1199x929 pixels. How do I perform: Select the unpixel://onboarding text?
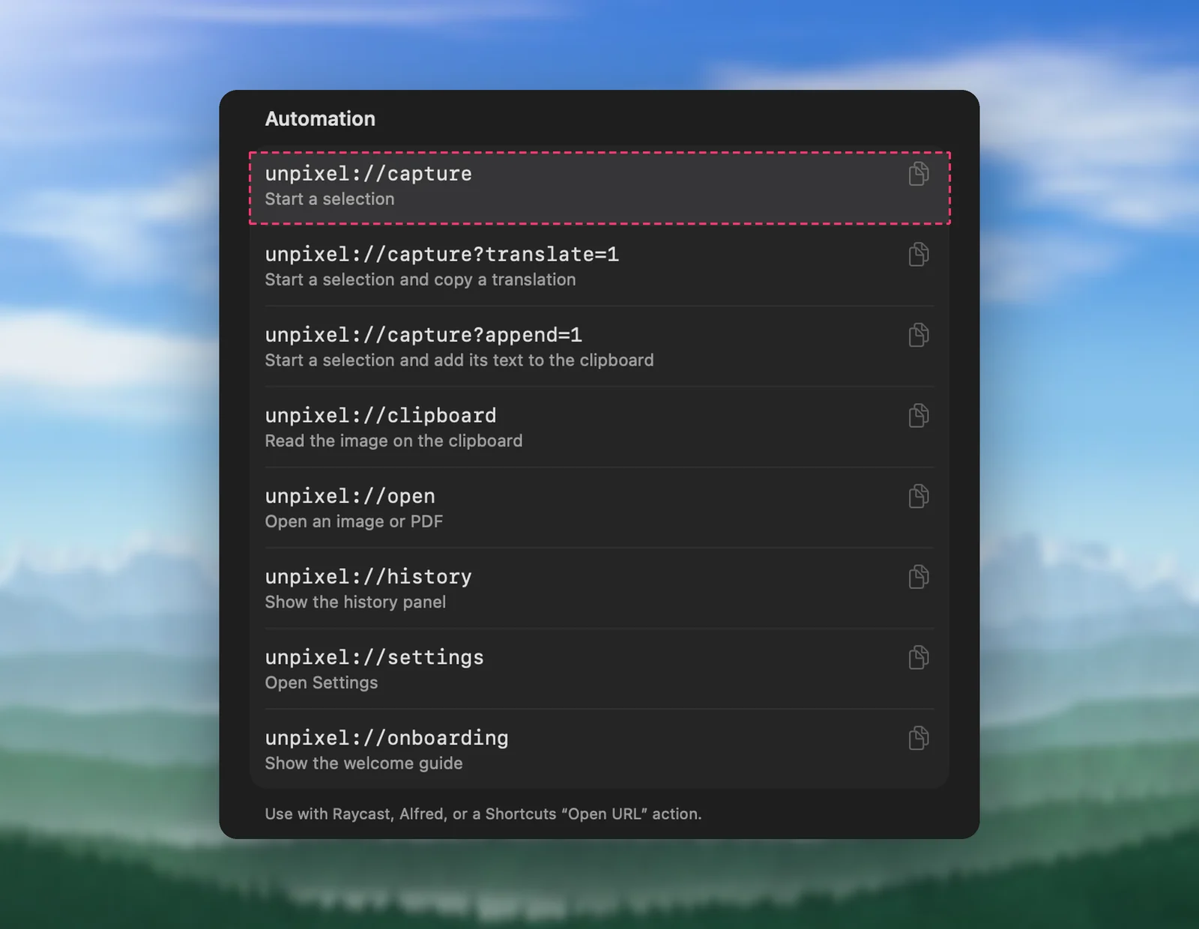click(x=387, y=738)
